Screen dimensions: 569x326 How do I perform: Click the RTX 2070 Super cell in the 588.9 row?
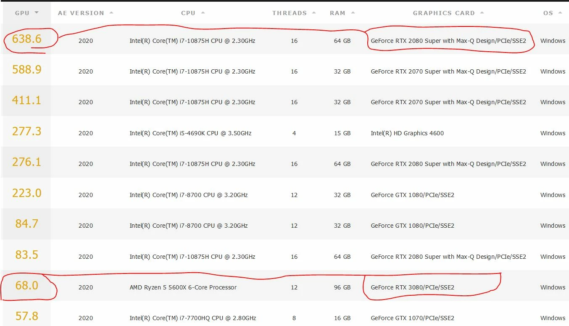(x=448, y=71)
